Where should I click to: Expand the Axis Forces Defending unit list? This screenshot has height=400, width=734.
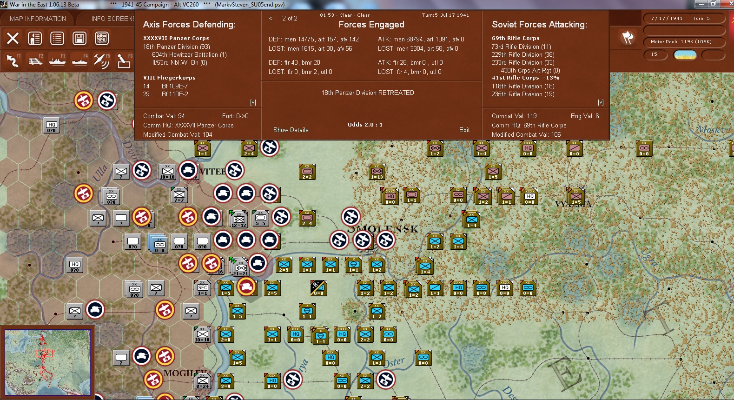point(253,102)
